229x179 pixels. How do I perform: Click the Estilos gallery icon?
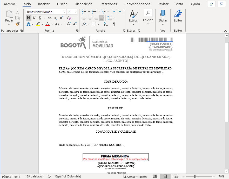pos(133,14)
